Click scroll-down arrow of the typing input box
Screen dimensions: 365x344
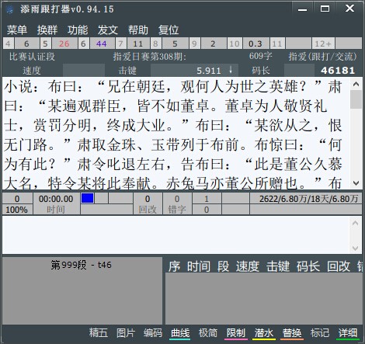click(355, 248)
